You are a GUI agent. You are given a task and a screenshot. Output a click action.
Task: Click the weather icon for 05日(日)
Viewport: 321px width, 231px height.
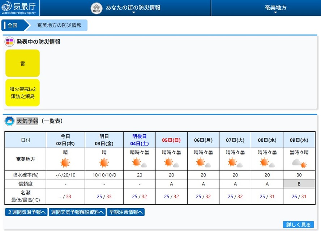(172, 163)
